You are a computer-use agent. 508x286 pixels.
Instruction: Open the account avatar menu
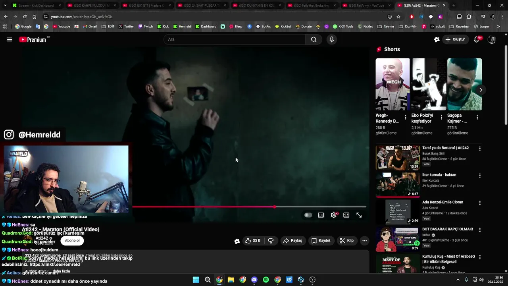click(492, 39)
